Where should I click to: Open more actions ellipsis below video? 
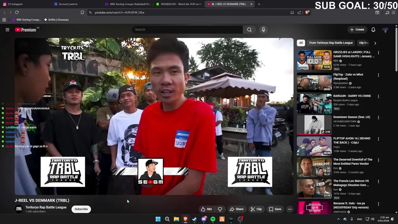(290, 209)
